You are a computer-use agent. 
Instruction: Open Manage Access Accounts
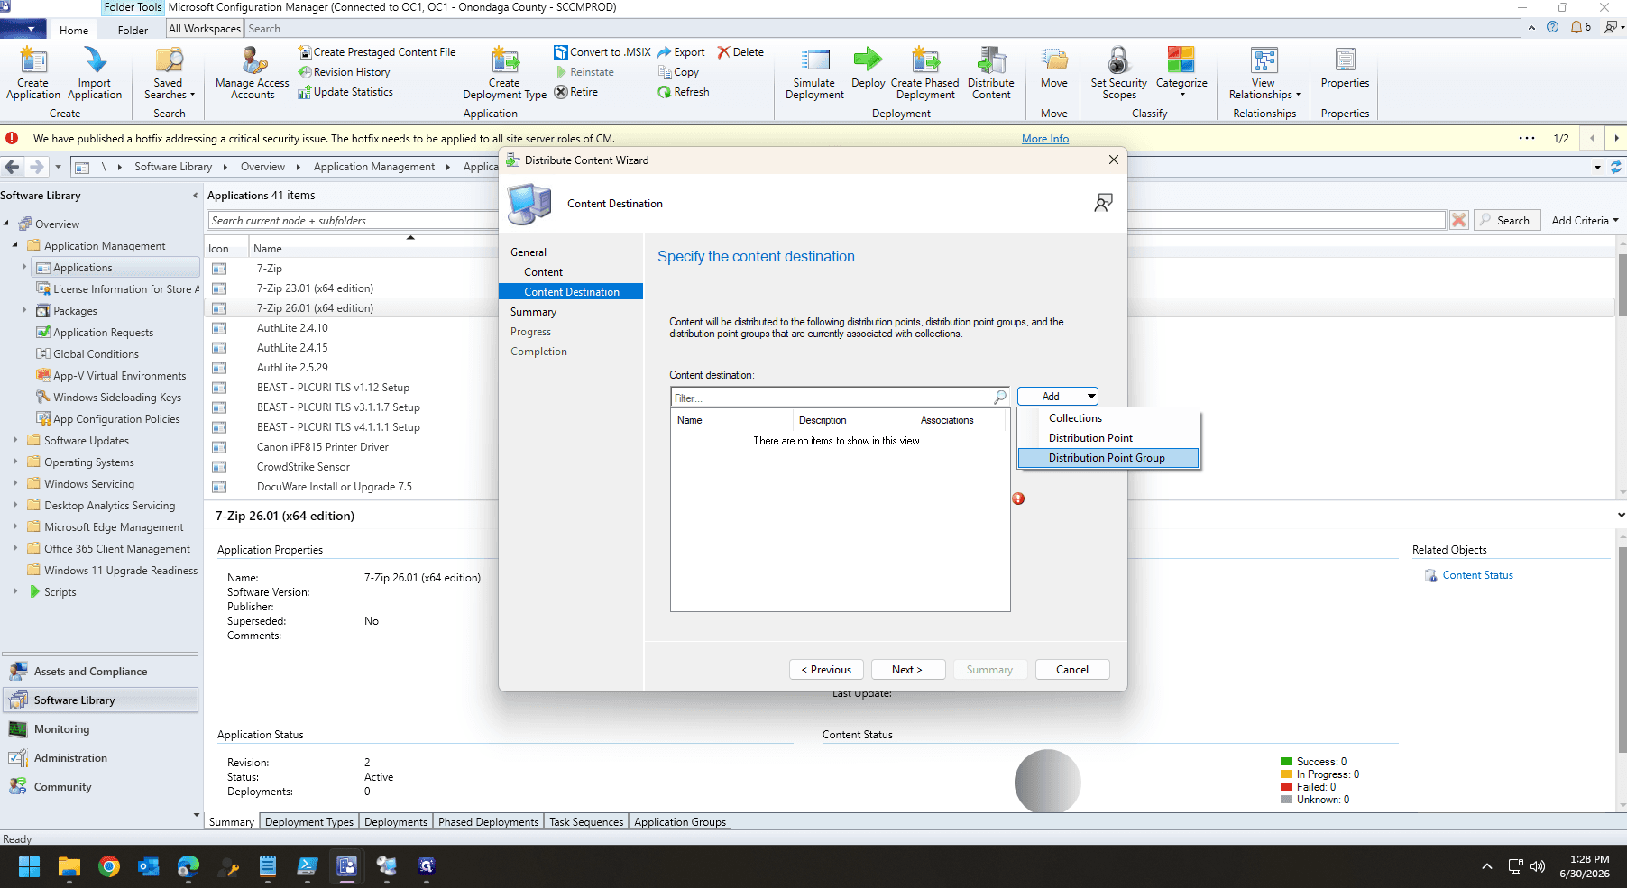[253, 74]
